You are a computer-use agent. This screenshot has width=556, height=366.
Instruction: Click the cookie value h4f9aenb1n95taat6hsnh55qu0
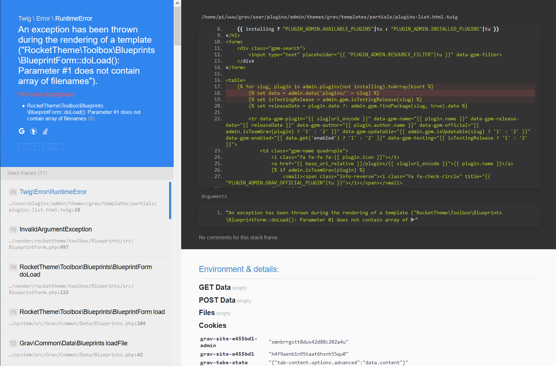(309, 354)
